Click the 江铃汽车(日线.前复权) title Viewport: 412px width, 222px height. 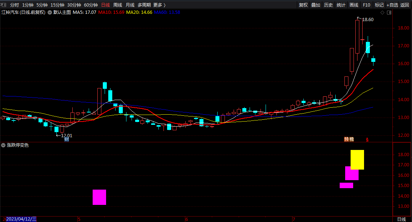(x=23, y=12)
